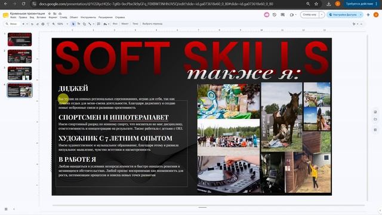Star the presentation
Screen dimensions: 382x215
coord(50,14)
